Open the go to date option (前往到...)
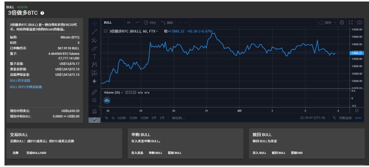The height and width of the screenshot is (167, 369). point(178,118)
